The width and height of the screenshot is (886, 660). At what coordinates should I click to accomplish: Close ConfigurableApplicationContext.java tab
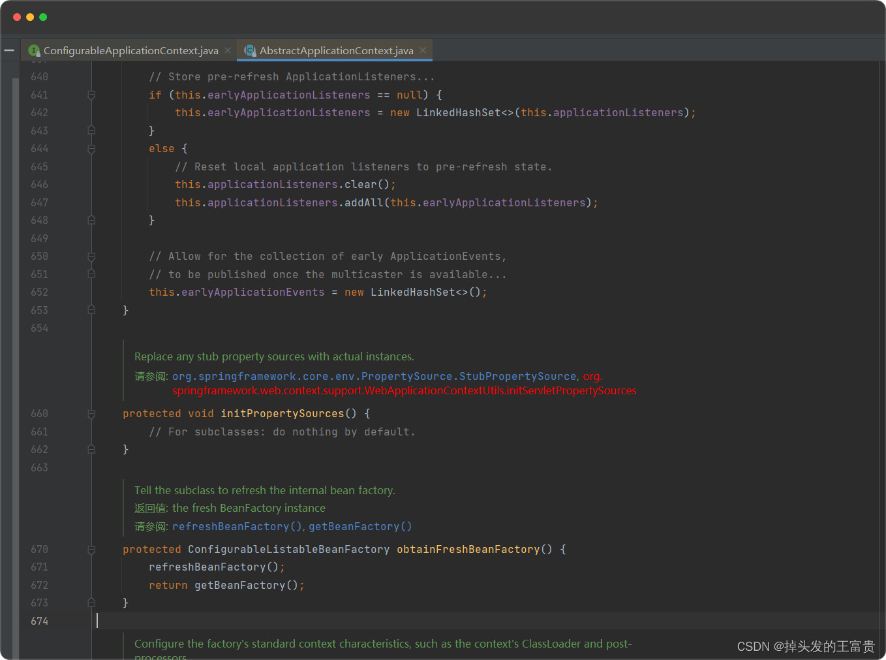tap(228, 50)
